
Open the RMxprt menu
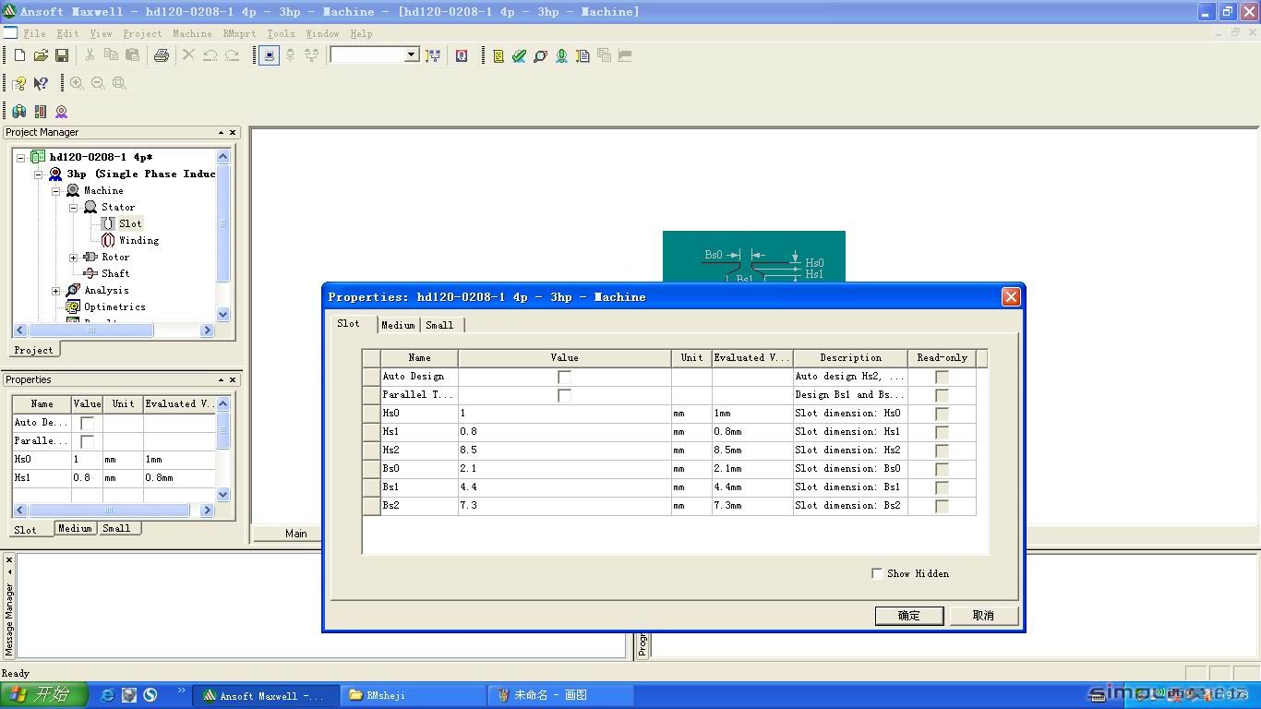(239, 33)
